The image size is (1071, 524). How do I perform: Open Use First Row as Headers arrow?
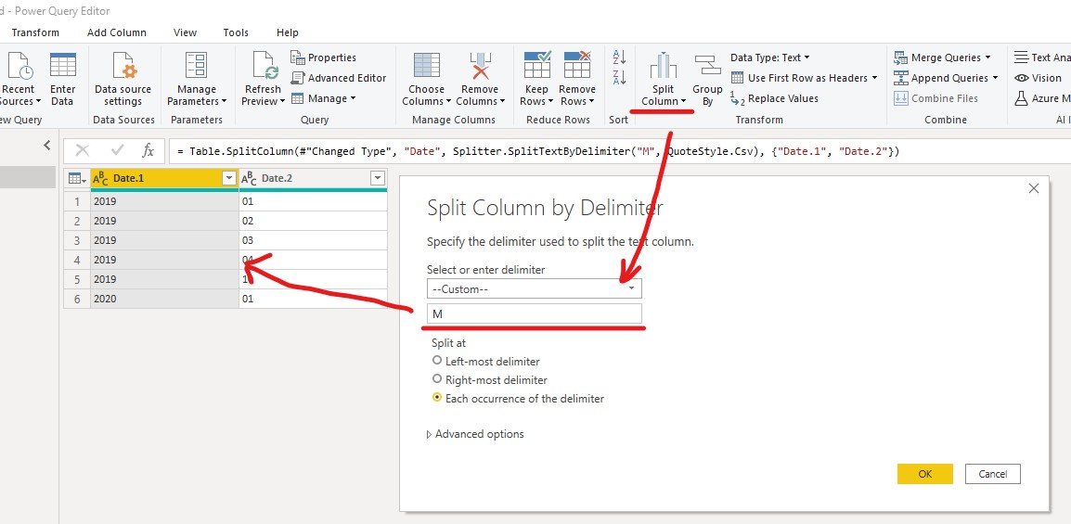pos(874,78)
